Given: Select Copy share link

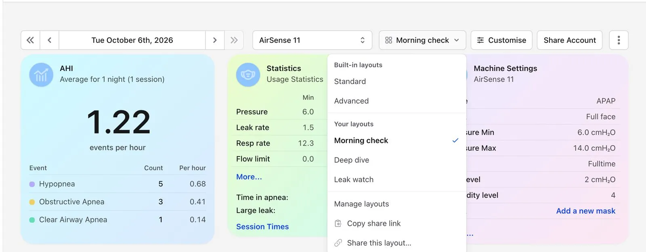Looking at the screenshot, I should 396,223.
